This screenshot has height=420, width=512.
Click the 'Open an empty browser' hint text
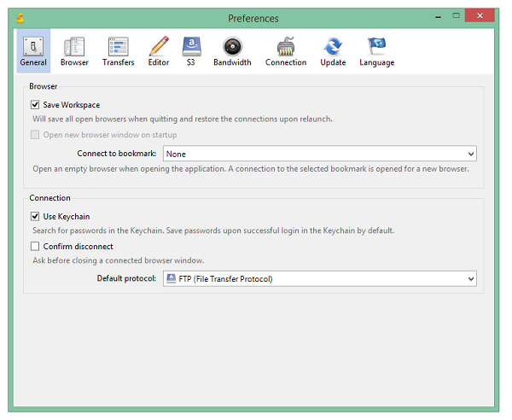coord(250,169)
